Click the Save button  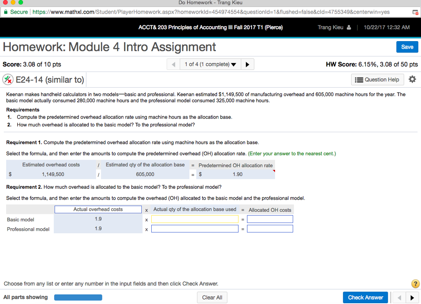click(407, 46)
